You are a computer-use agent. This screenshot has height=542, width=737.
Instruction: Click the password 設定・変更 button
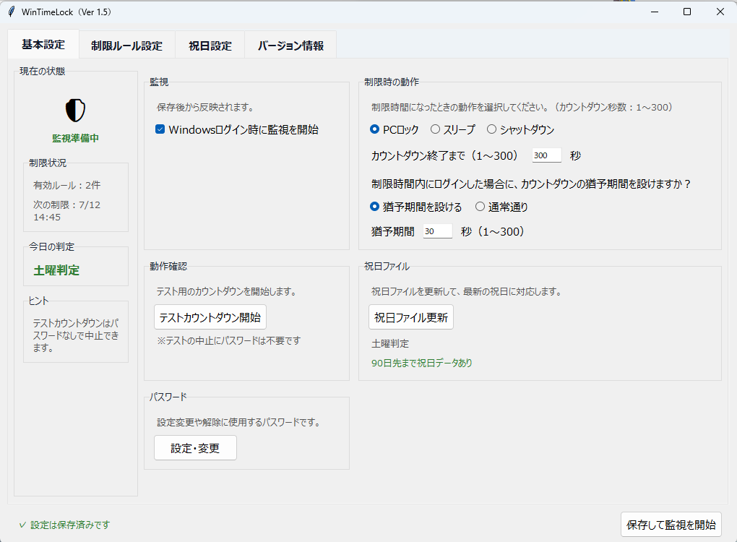coord(195,448)
